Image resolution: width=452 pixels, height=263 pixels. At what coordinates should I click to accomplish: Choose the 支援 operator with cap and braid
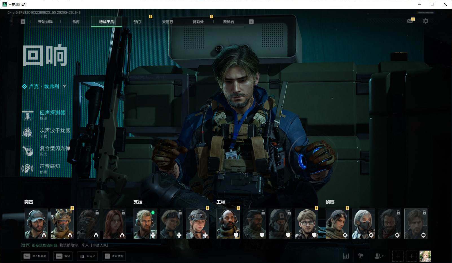click(x=198, y=224)
